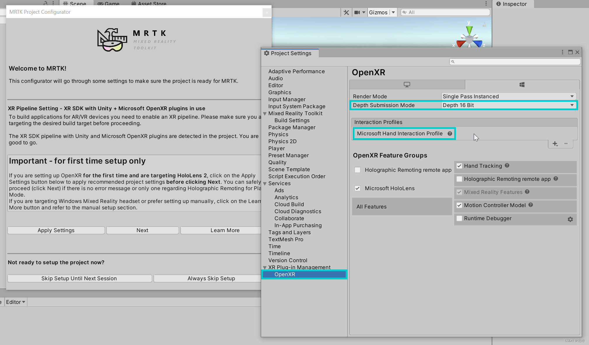The image size is (589, 345).
Task: Open Quality settings category
Action: [x=277, y=162]
